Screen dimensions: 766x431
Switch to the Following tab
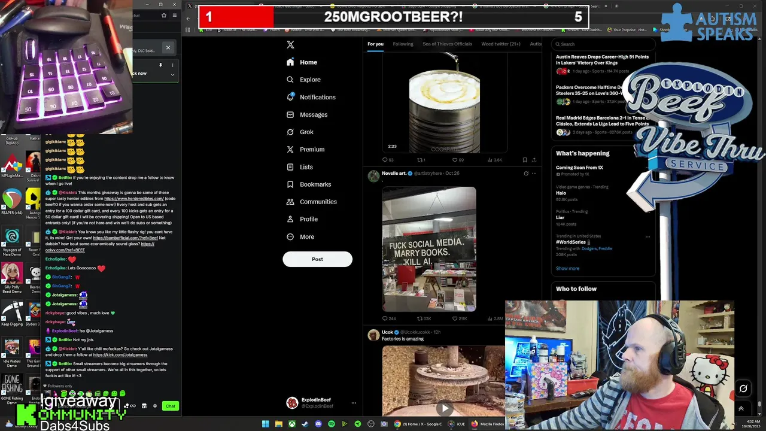click(403, 44)
